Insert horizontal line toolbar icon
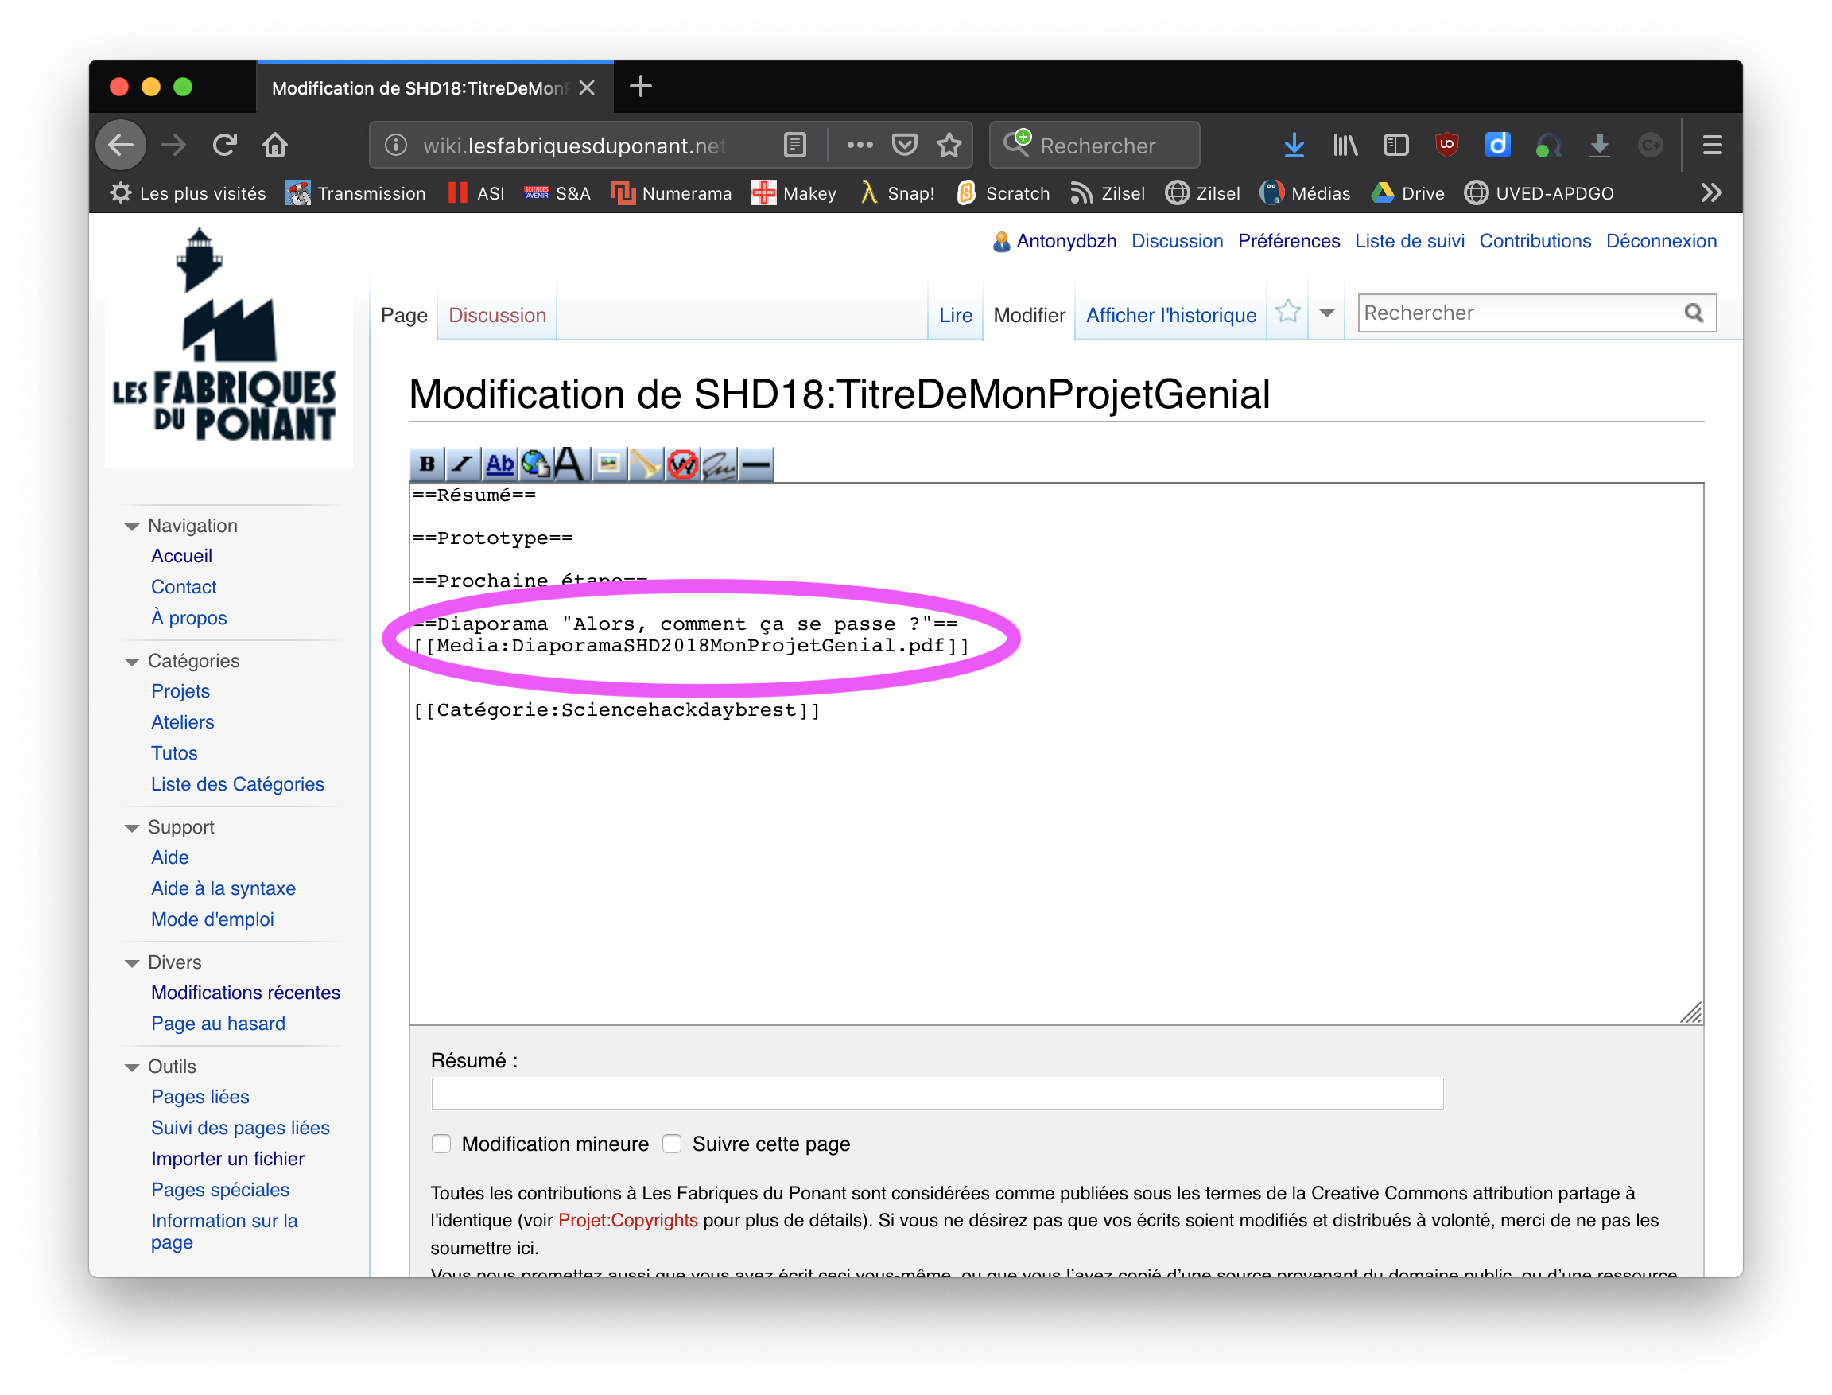This screenshot has height=1395, width=1832. coord(755,464)
